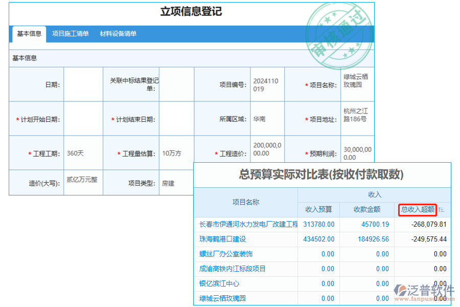Switch to the 材料设备清单 tab

click(118, 34)
